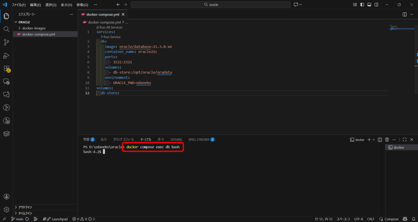Click the main branch status item
418x222 pixels.
[17, 219]
